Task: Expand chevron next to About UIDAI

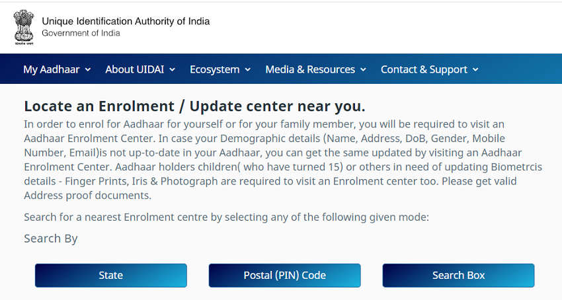Action: click(x=173, y=69)
